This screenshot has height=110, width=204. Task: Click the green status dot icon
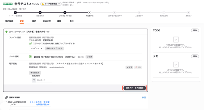click(x=6, y=32)
